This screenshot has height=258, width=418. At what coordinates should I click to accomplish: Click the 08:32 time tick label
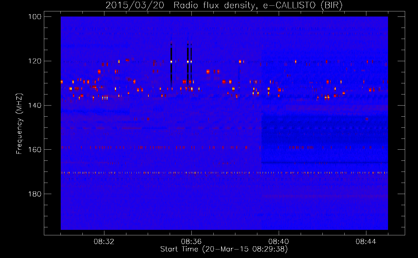pyautogui.click(x=104, y=242)
